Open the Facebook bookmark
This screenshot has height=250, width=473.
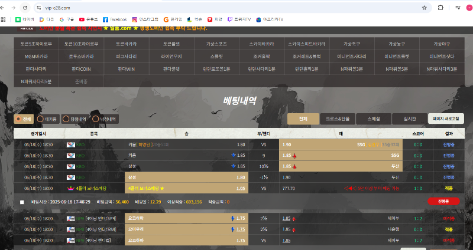tap(115, 19)
